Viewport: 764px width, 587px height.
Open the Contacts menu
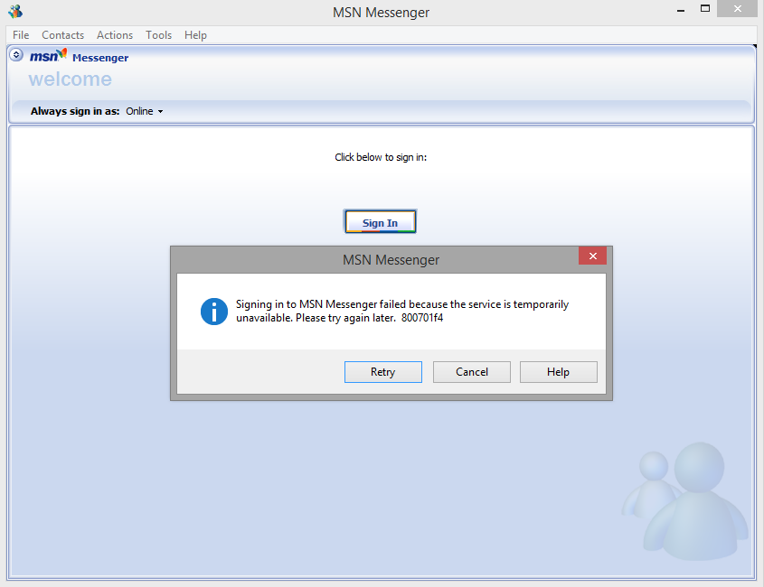click(63, 35)
